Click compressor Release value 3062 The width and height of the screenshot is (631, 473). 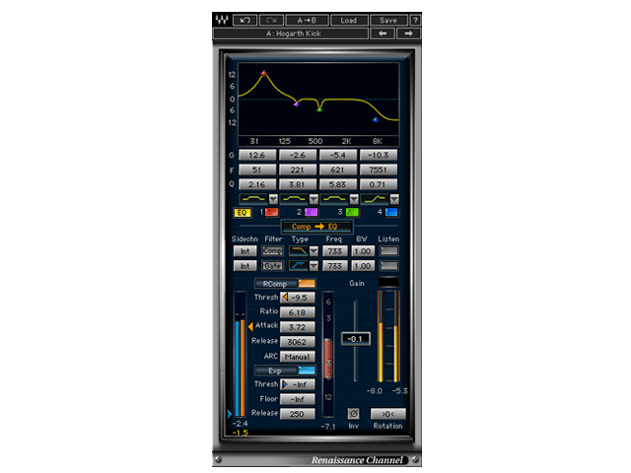pos(298,342)
